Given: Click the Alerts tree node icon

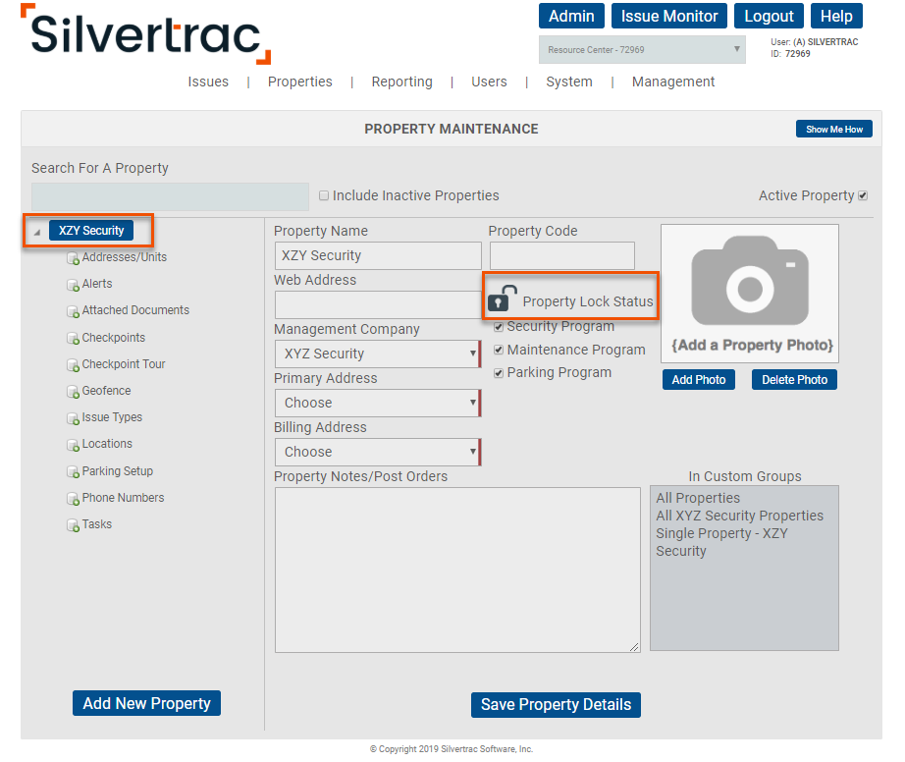Looking at the screenshot, I should point(73,285).
